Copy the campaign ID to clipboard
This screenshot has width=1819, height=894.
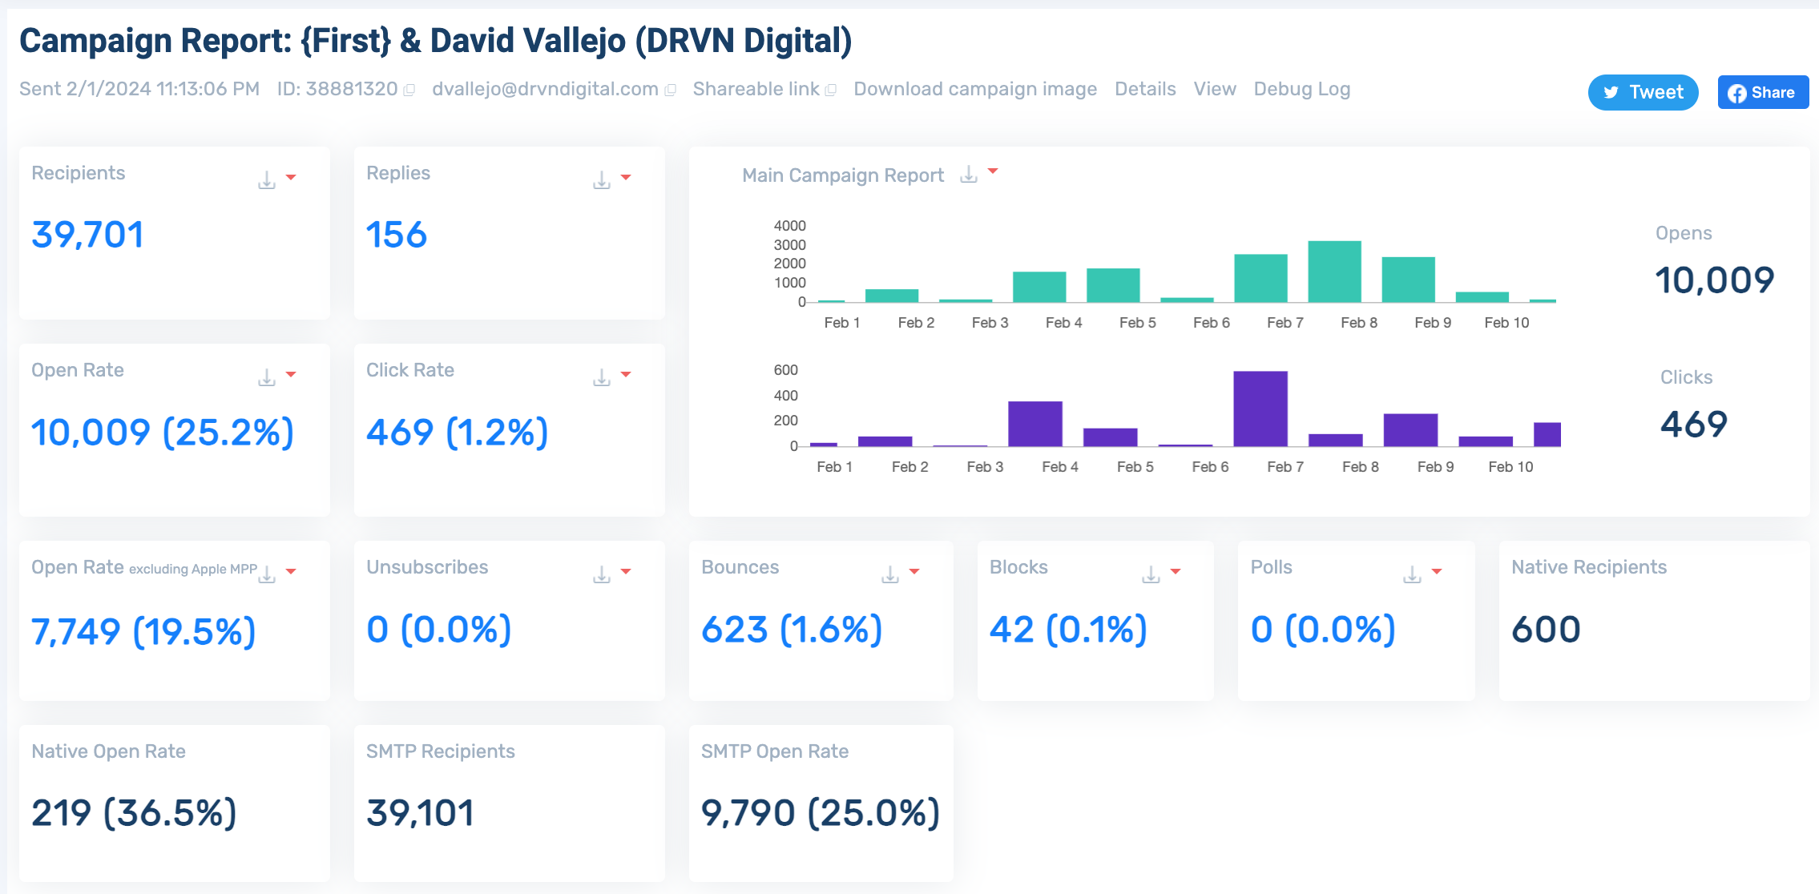tap(409, 91)
